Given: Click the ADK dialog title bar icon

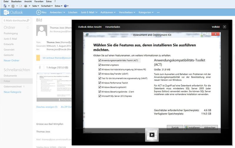Looking at the screenshot, I should [87, 35].
